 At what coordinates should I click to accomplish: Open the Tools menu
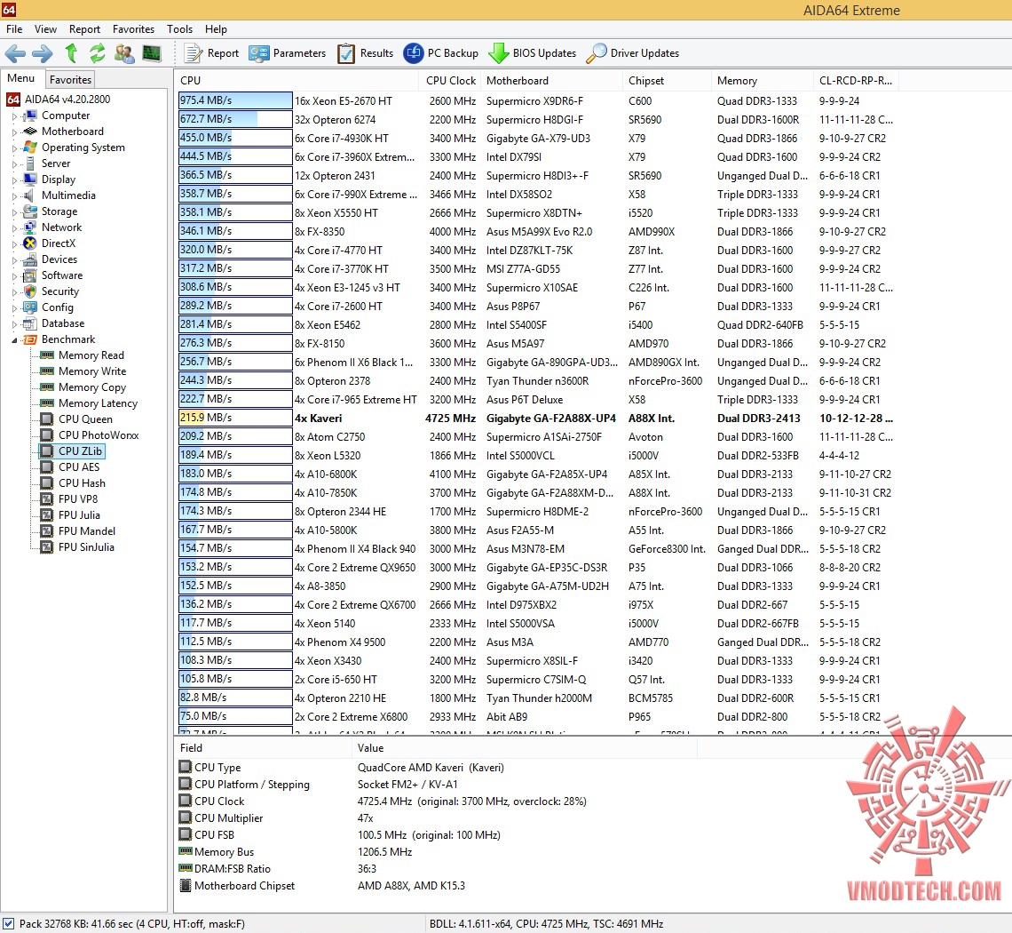179,29
